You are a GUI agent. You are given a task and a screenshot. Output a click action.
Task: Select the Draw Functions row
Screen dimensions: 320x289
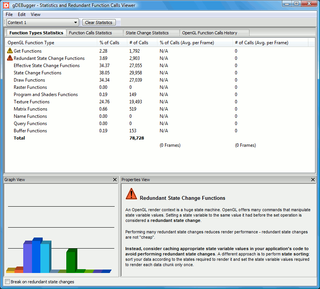(x=29, y=80)
